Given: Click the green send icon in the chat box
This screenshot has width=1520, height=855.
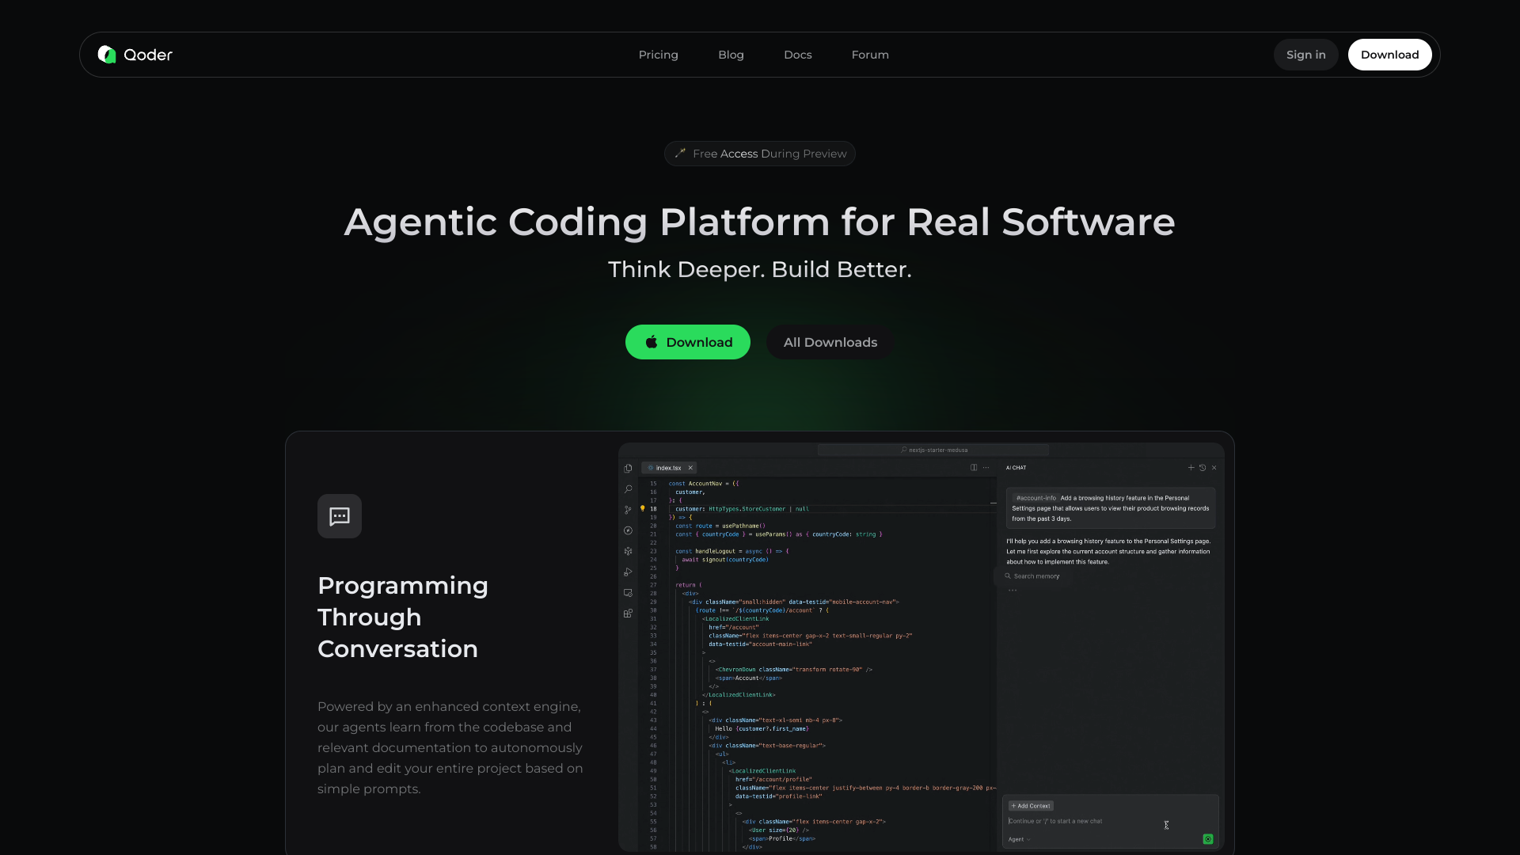Looking at the screenshot, I should [1208, 839].
